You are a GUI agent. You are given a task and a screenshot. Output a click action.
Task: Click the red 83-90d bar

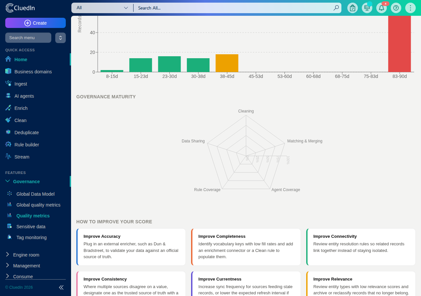coord(400,44)
